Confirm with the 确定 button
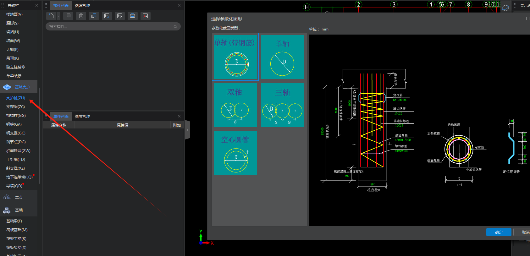530x256 pixels. click(499, 232)
